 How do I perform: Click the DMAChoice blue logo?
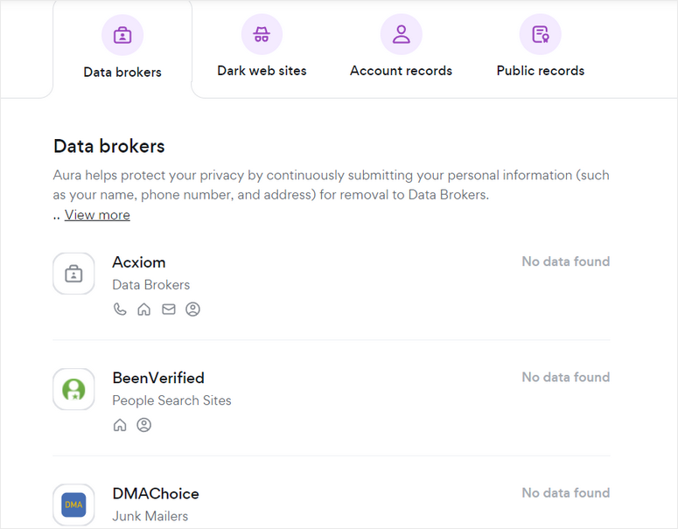(x=73, y=505)
